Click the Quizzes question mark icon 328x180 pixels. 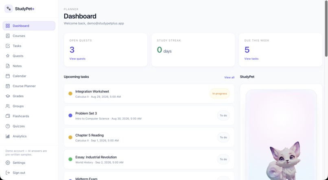point(8,126)
